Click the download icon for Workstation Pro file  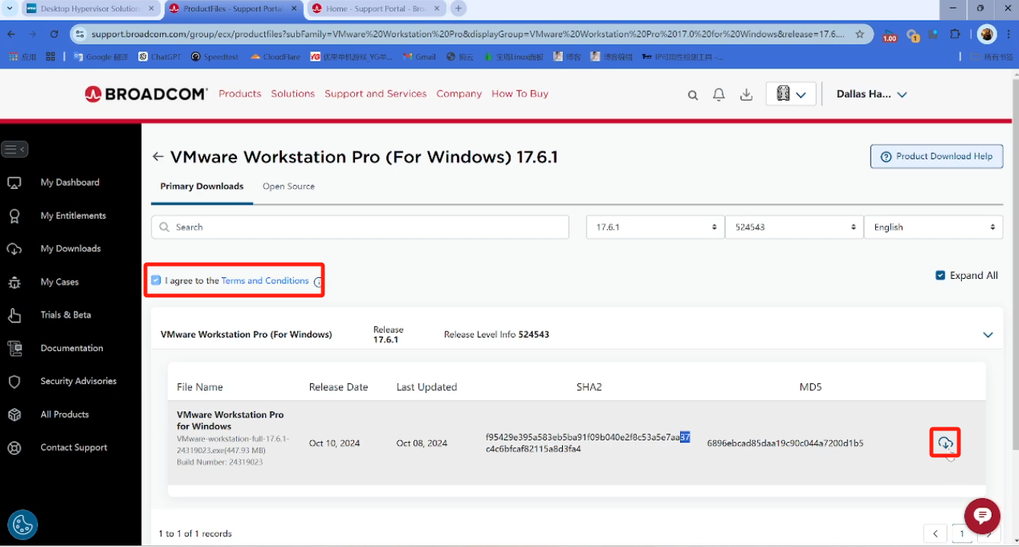(945, 443)
